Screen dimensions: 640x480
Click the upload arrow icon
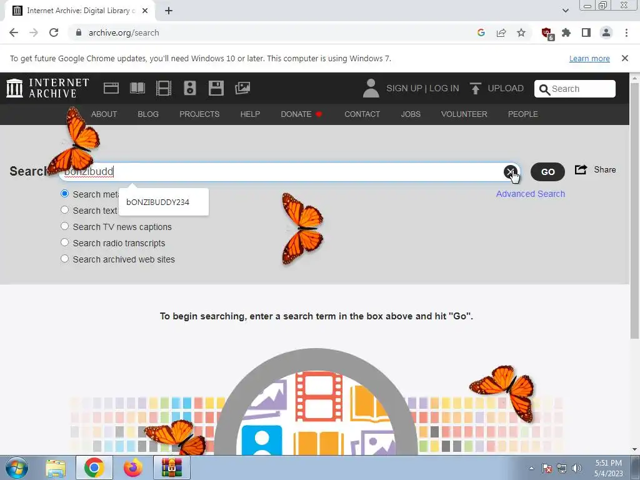(475, 88)
